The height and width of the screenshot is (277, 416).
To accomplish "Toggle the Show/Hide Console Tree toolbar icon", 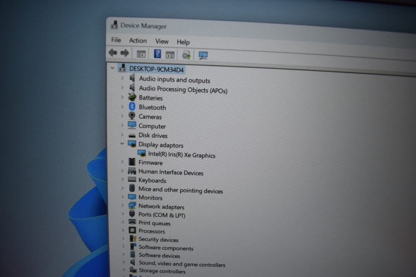I will click(x=141, y=54).
